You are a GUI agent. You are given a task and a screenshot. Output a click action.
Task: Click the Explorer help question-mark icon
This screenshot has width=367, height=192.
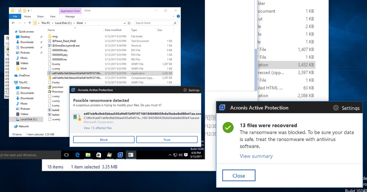[178, 17]
